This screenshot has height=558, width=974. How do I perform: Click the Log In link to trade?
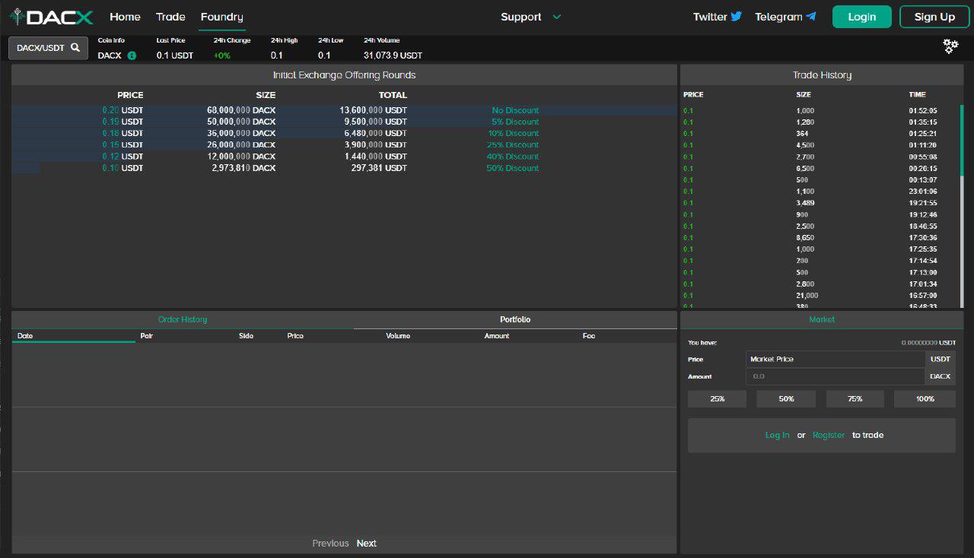(x=777, y=435)
